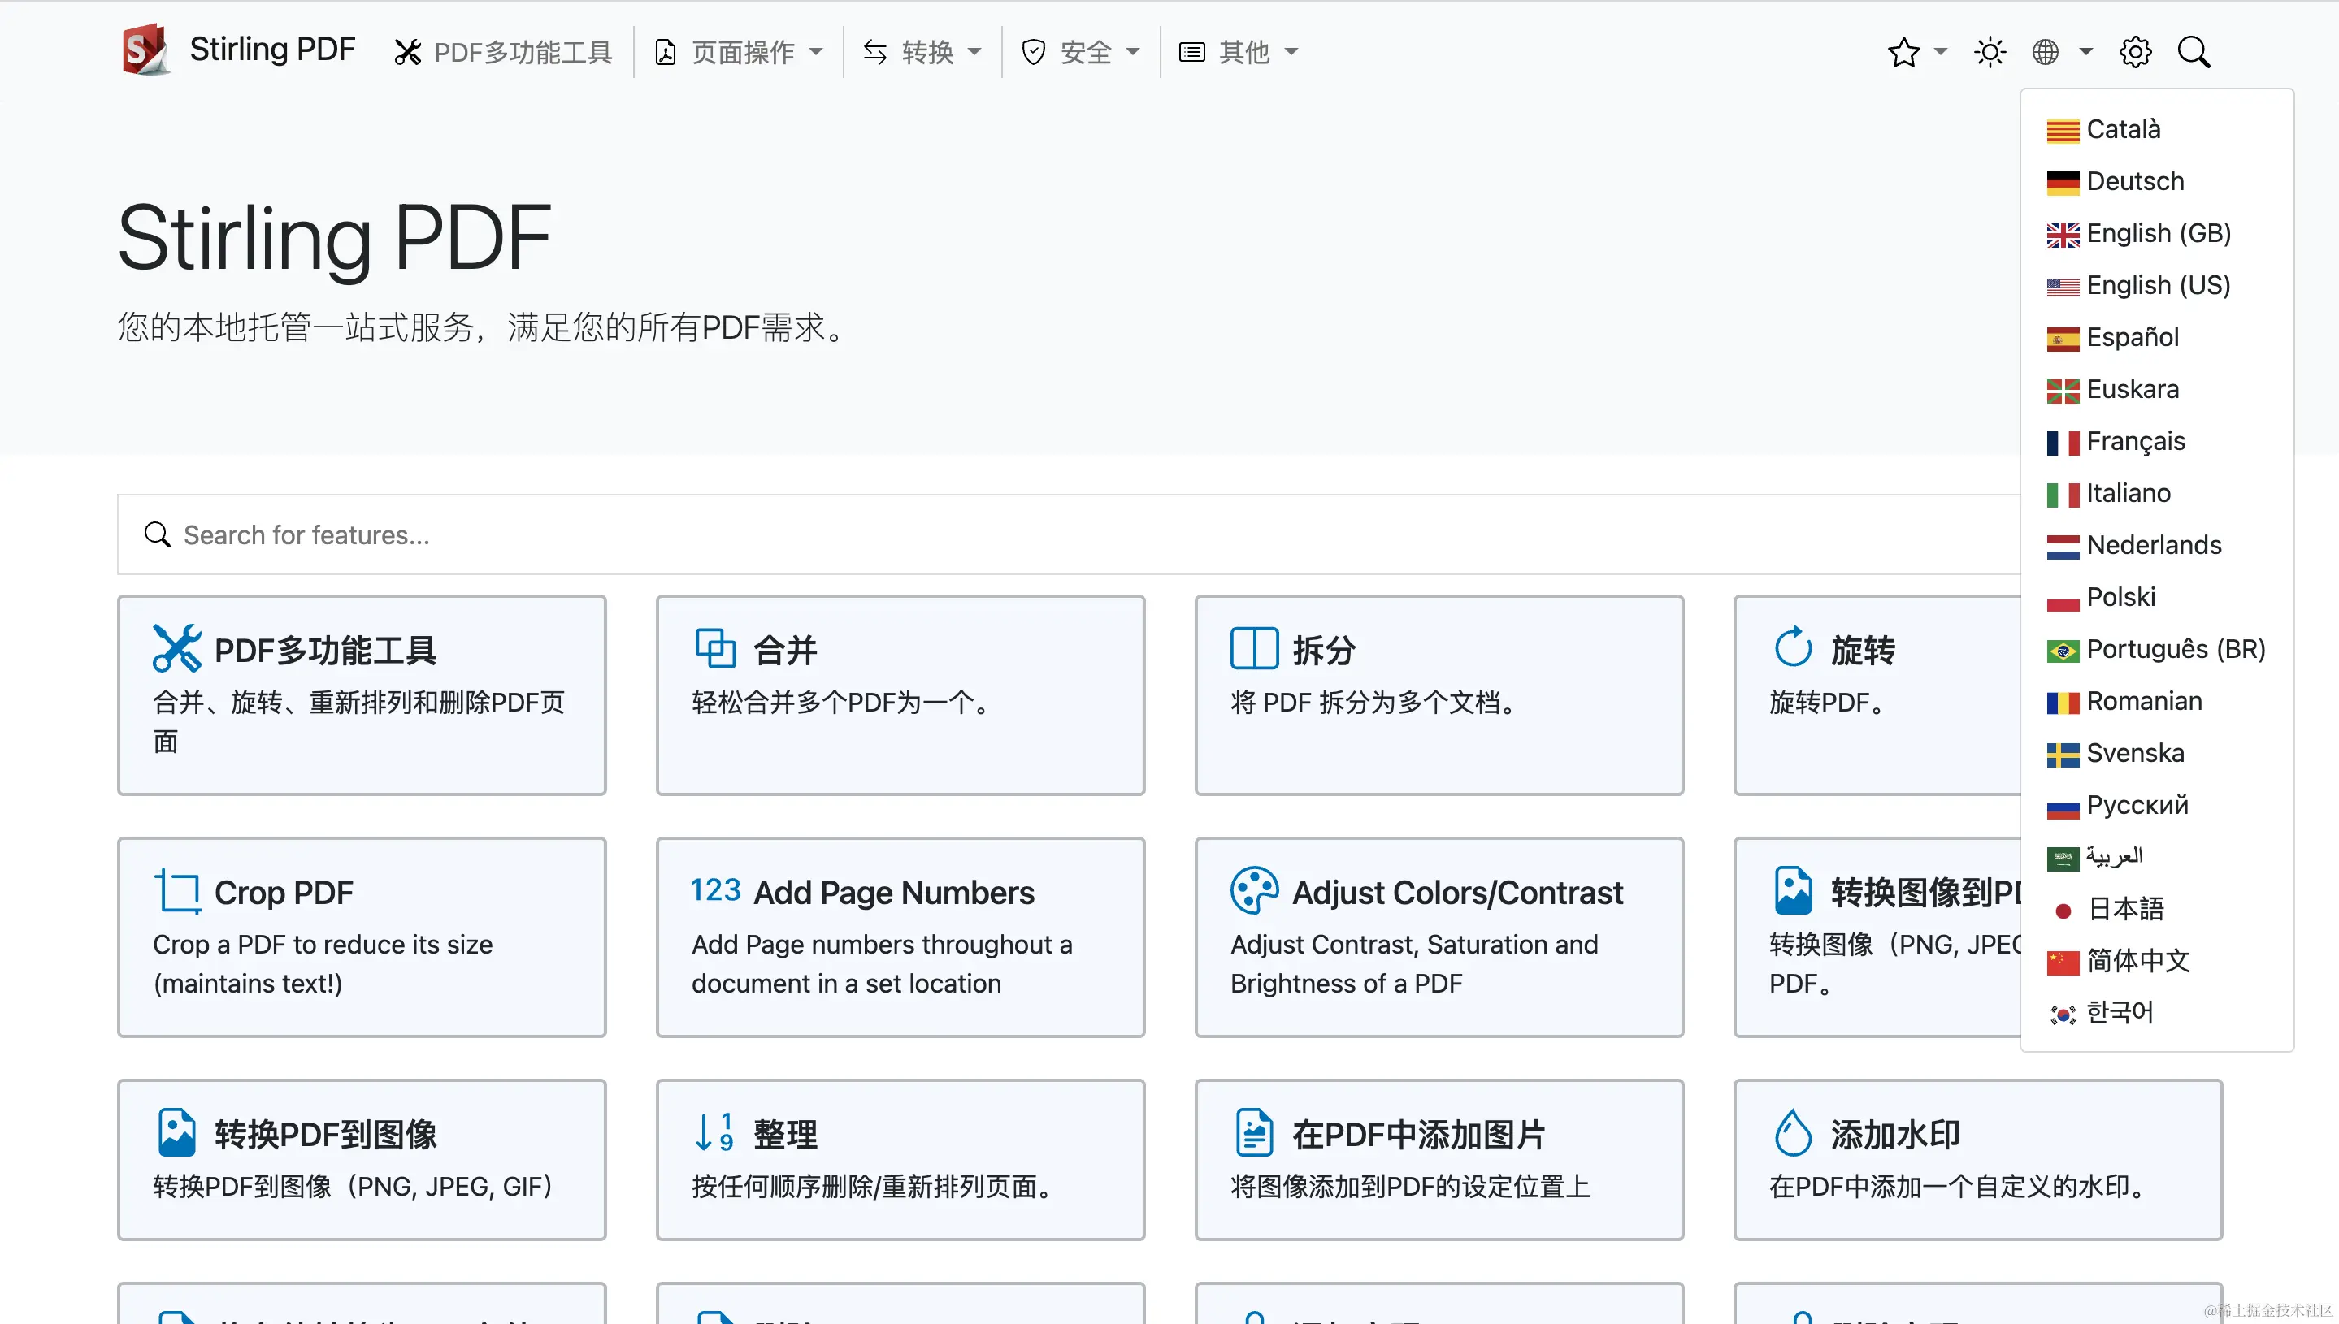
Task: Expand the 页面操作 dropdown arrow
Action: click(x=816, y=52)
